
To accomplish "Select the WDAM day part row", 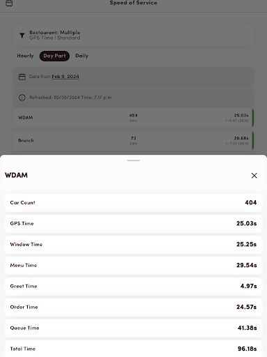I will coord(133,118).
